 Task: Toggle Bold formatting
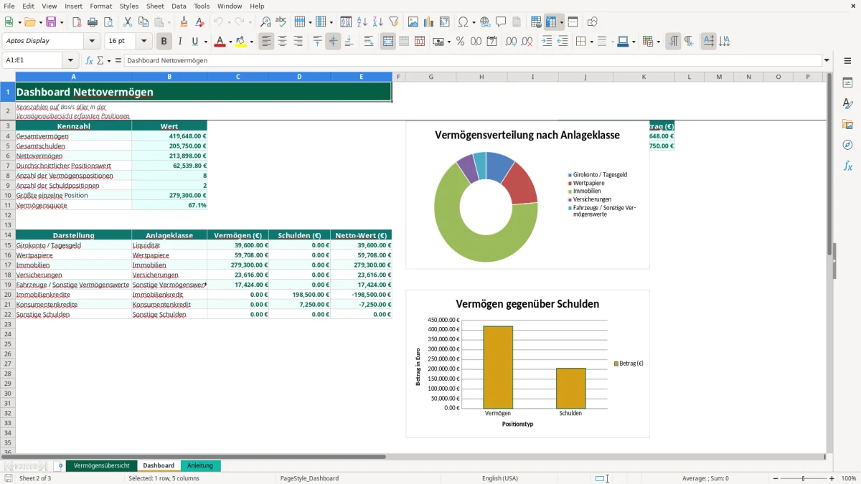coord(164,42)
